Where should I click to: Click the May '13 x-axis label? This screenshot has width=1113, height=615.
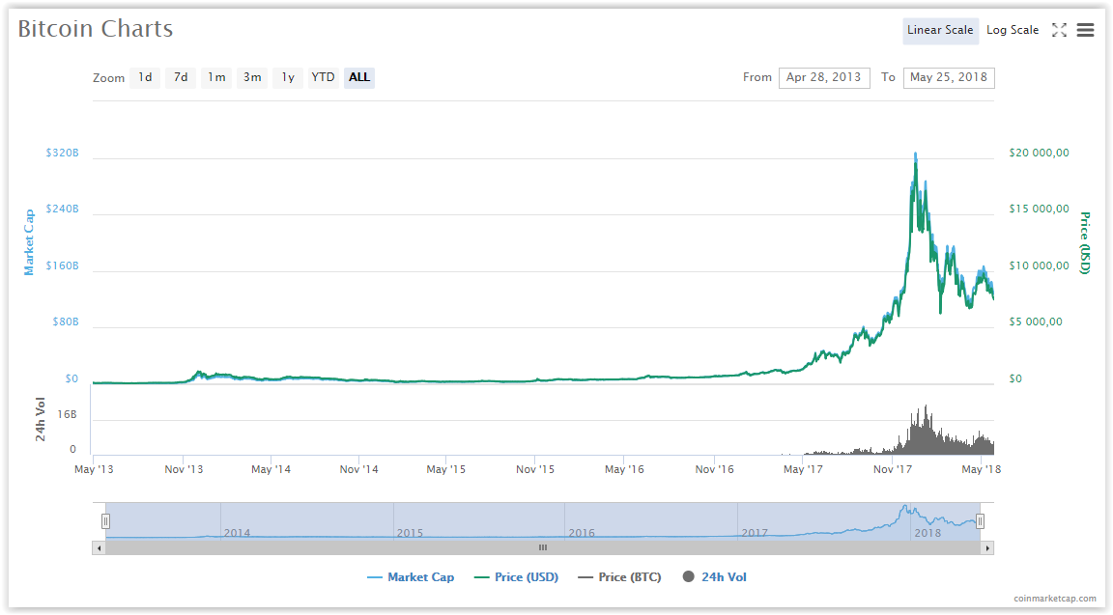94,469
